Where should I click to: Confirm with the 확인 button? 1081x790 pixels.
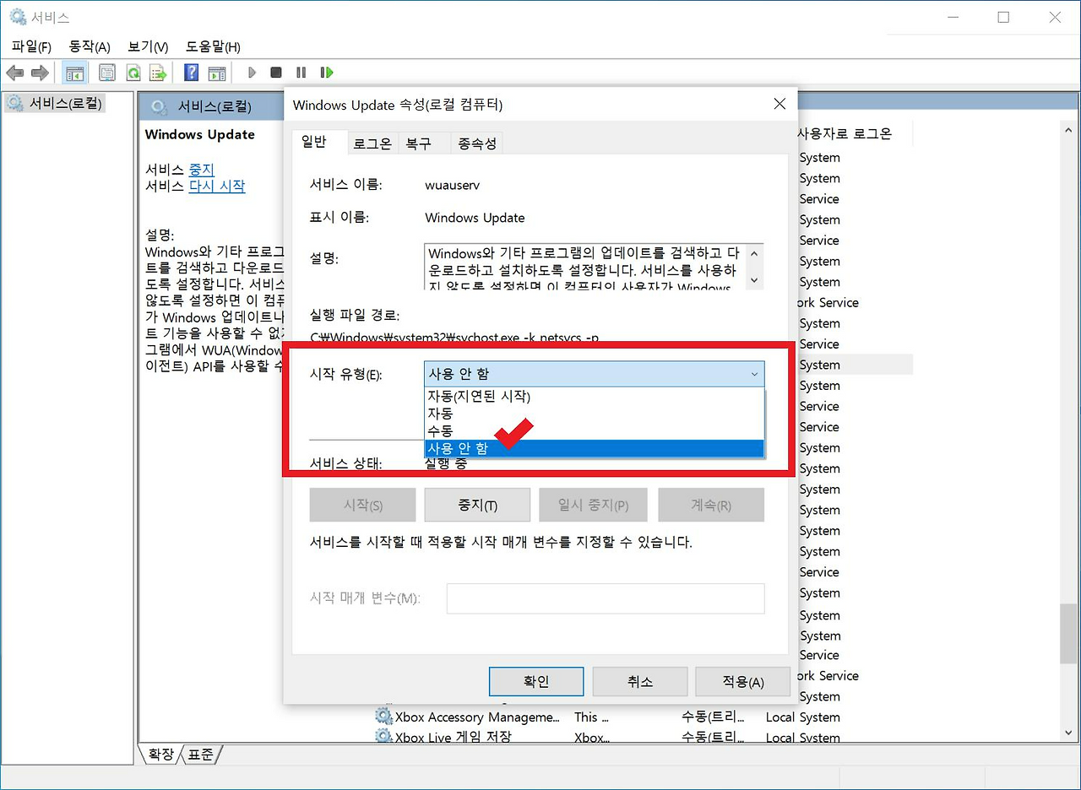536,681
